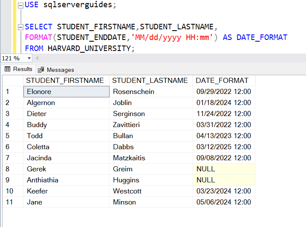Click the sqlserverguides database name in editor
306x227 pixels.
tap(78, 5)
